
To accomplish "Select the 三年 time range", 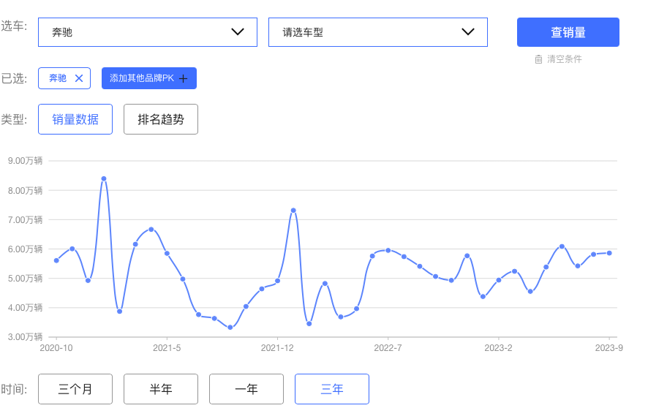I will point(332,389).
